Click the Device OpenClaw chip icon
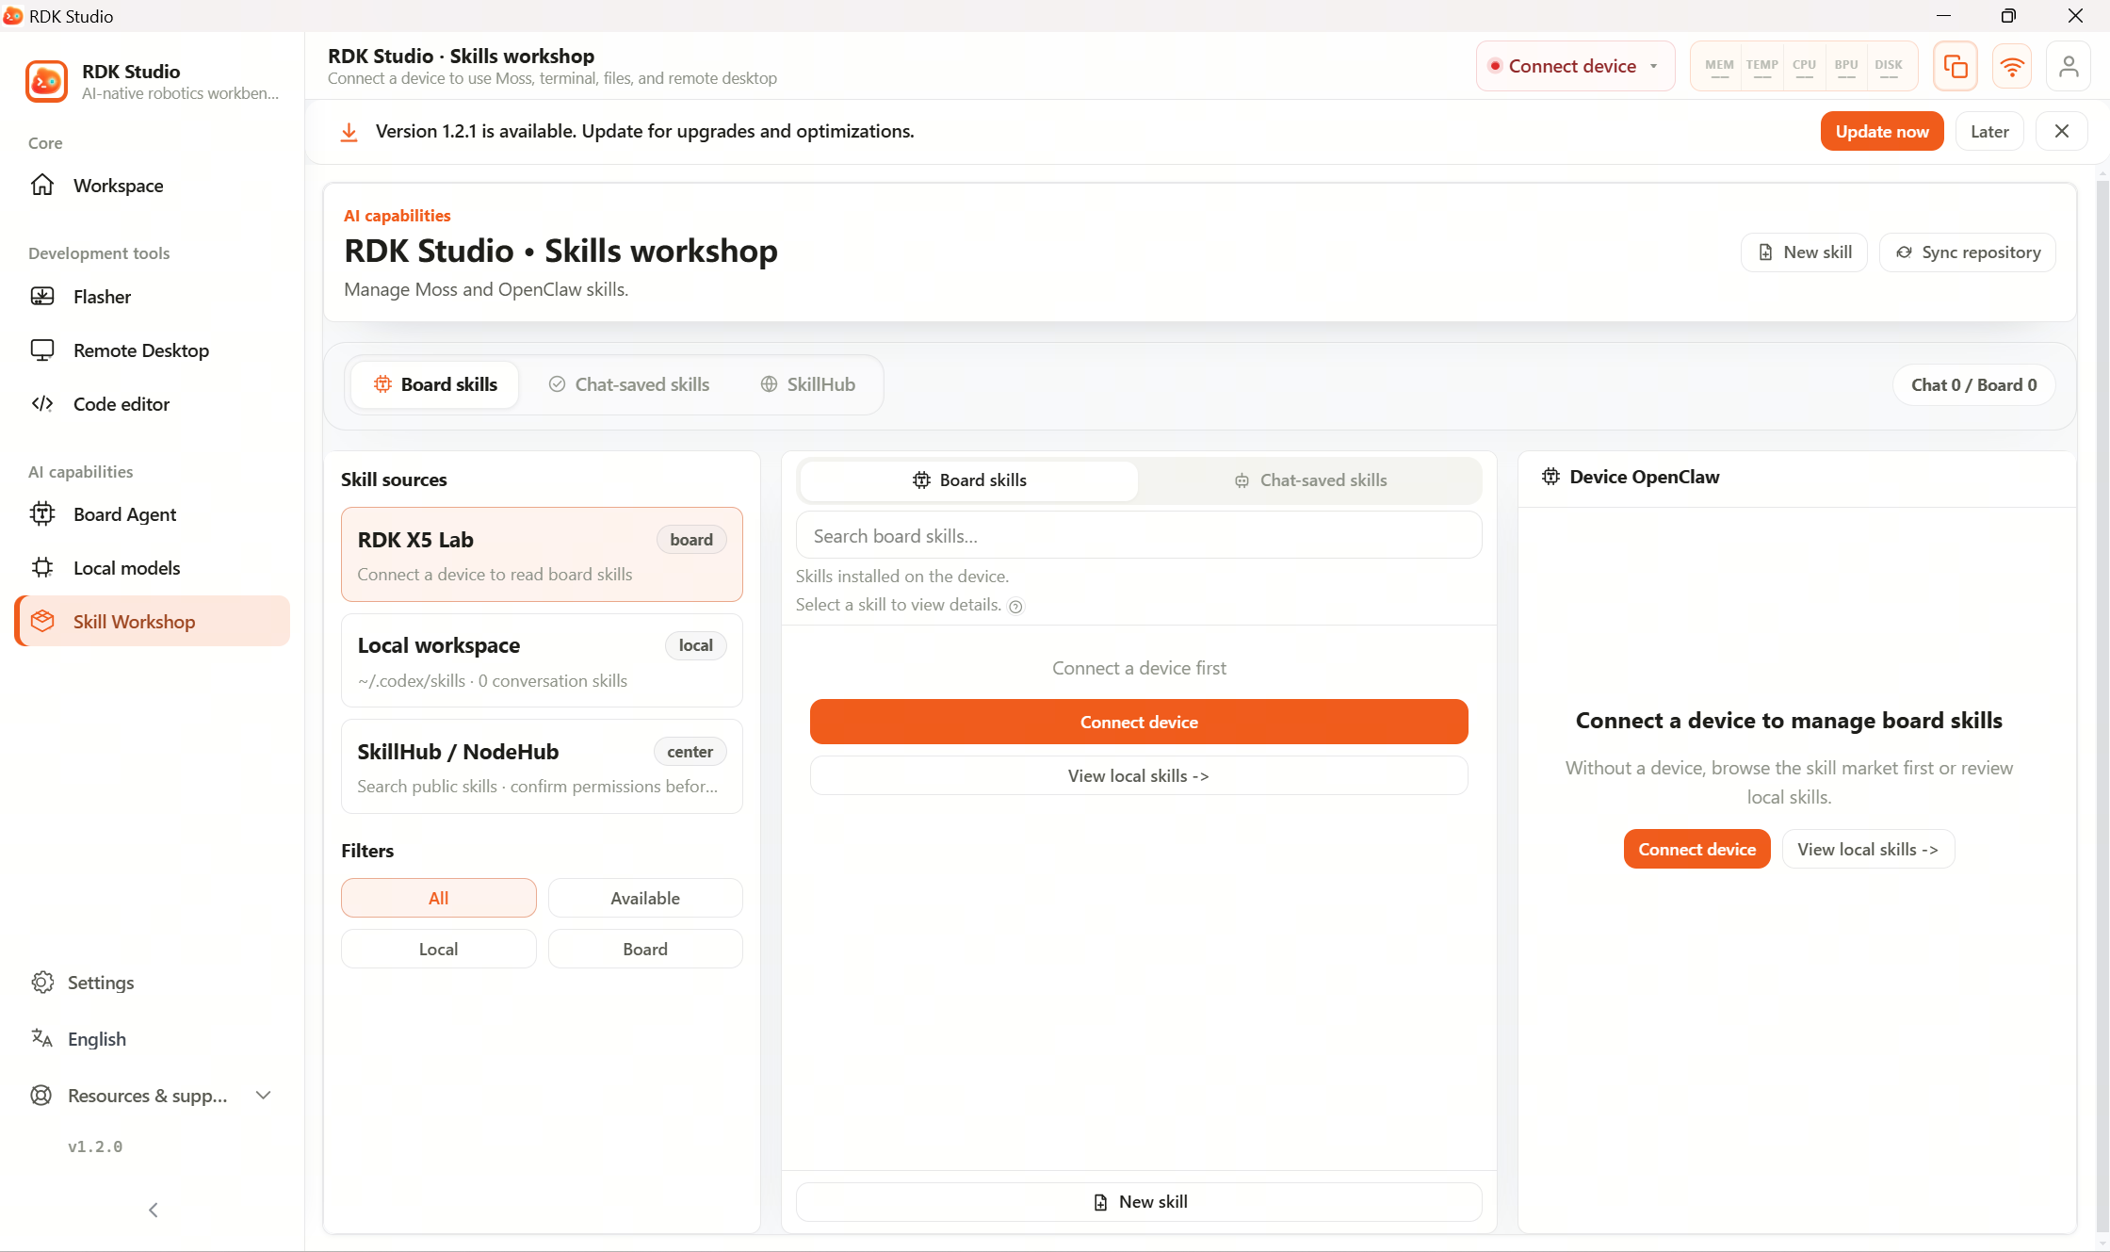The image size is (2110, 1252). (x=1550, y=477)
